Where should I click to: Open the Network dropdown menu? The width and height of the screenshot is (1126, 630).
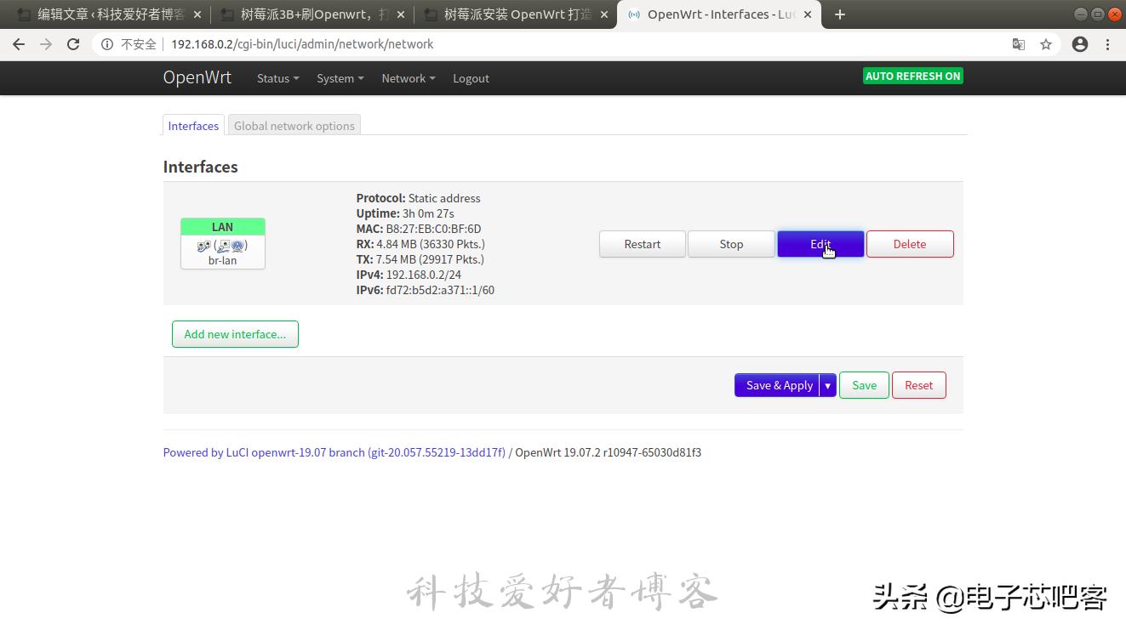(407, 78)
